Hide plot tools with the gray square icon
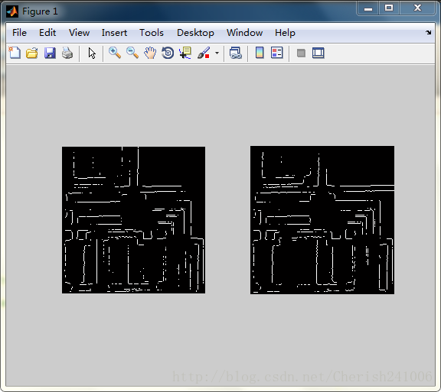The image size is (441, 392). (x=301, y=53)
